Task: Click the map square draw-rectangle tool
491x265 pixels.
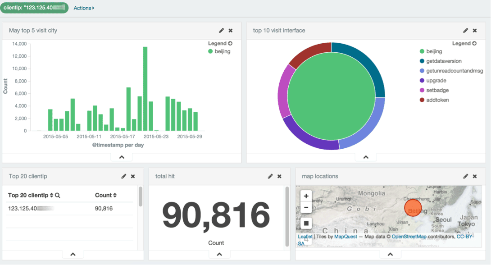Action: click(306, 224)
